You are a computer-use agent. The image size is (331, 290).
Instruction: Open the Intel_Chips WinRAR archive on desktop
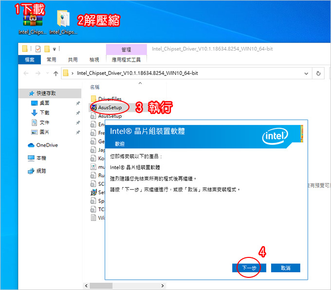(33, 22)
